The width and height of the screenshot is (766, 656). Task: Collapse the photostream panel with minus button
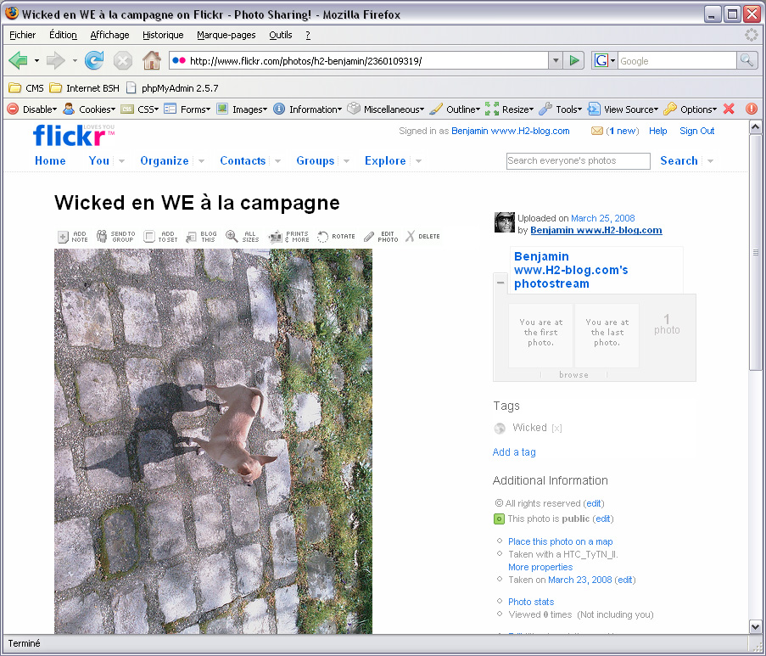tap(500, 283)
